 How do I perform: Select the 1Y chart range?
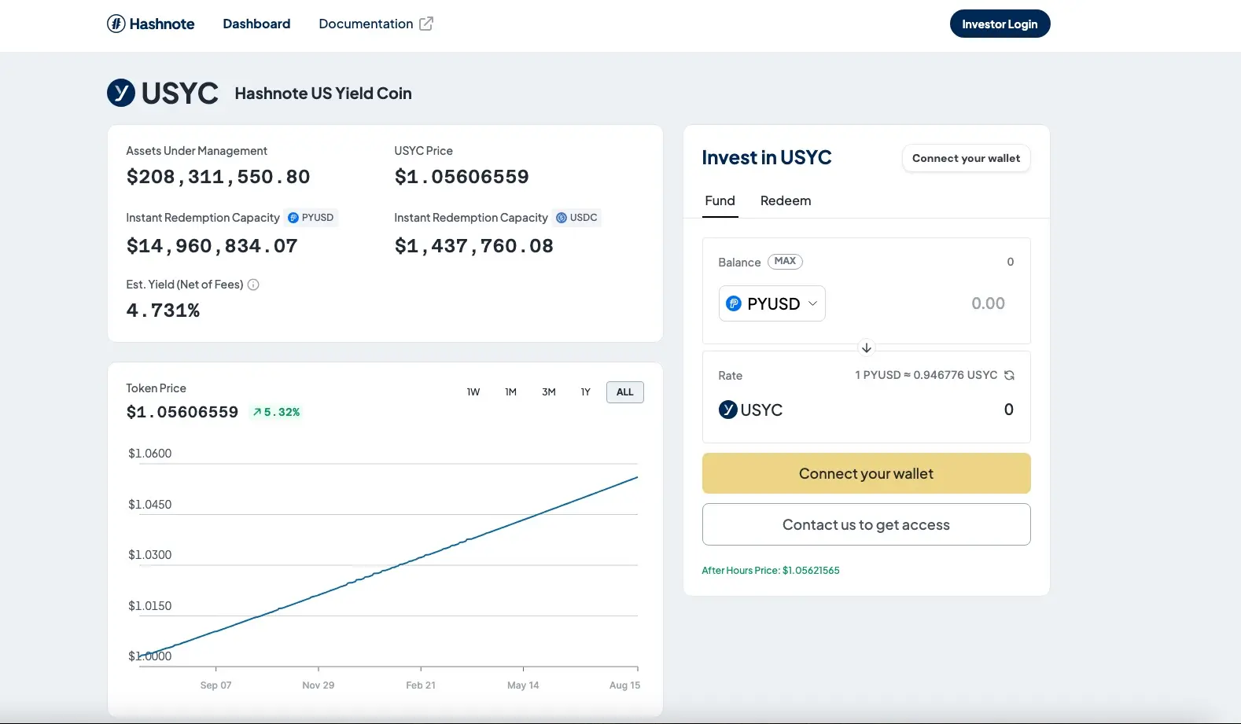[586, 392]
